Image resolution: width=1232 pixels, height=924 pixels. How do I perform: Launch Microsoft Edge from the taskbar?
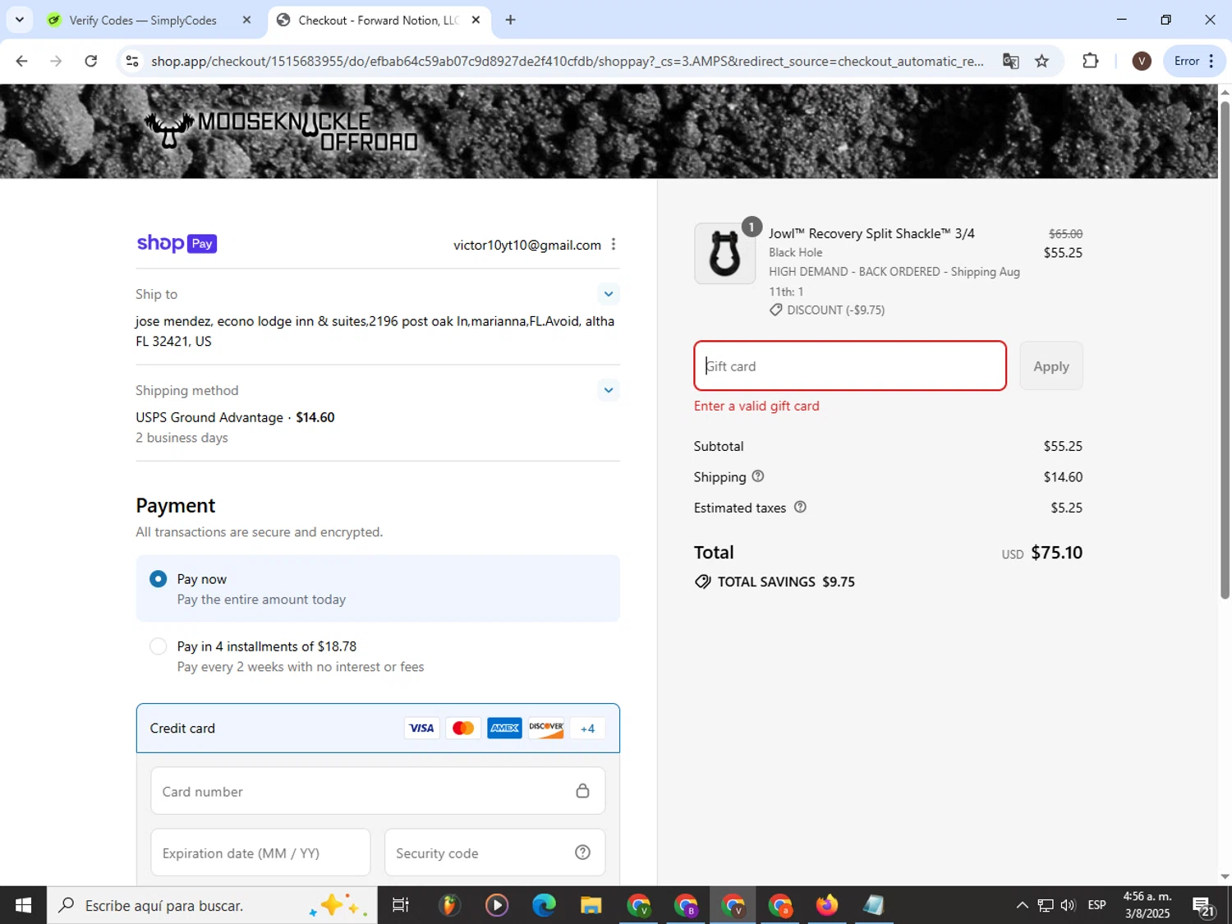[544, 905]
